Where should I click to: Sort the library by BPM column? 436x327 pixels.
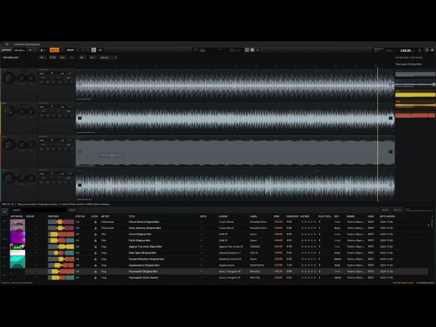tap(277, 217)
